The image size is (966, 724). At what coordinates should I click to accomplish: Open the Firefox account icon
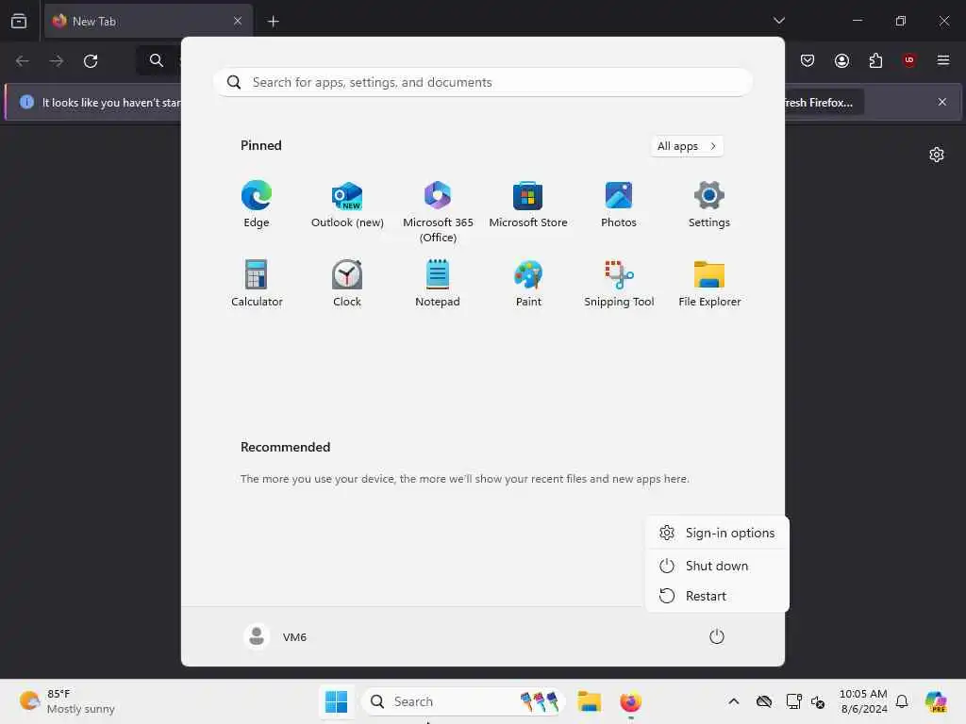841,60
